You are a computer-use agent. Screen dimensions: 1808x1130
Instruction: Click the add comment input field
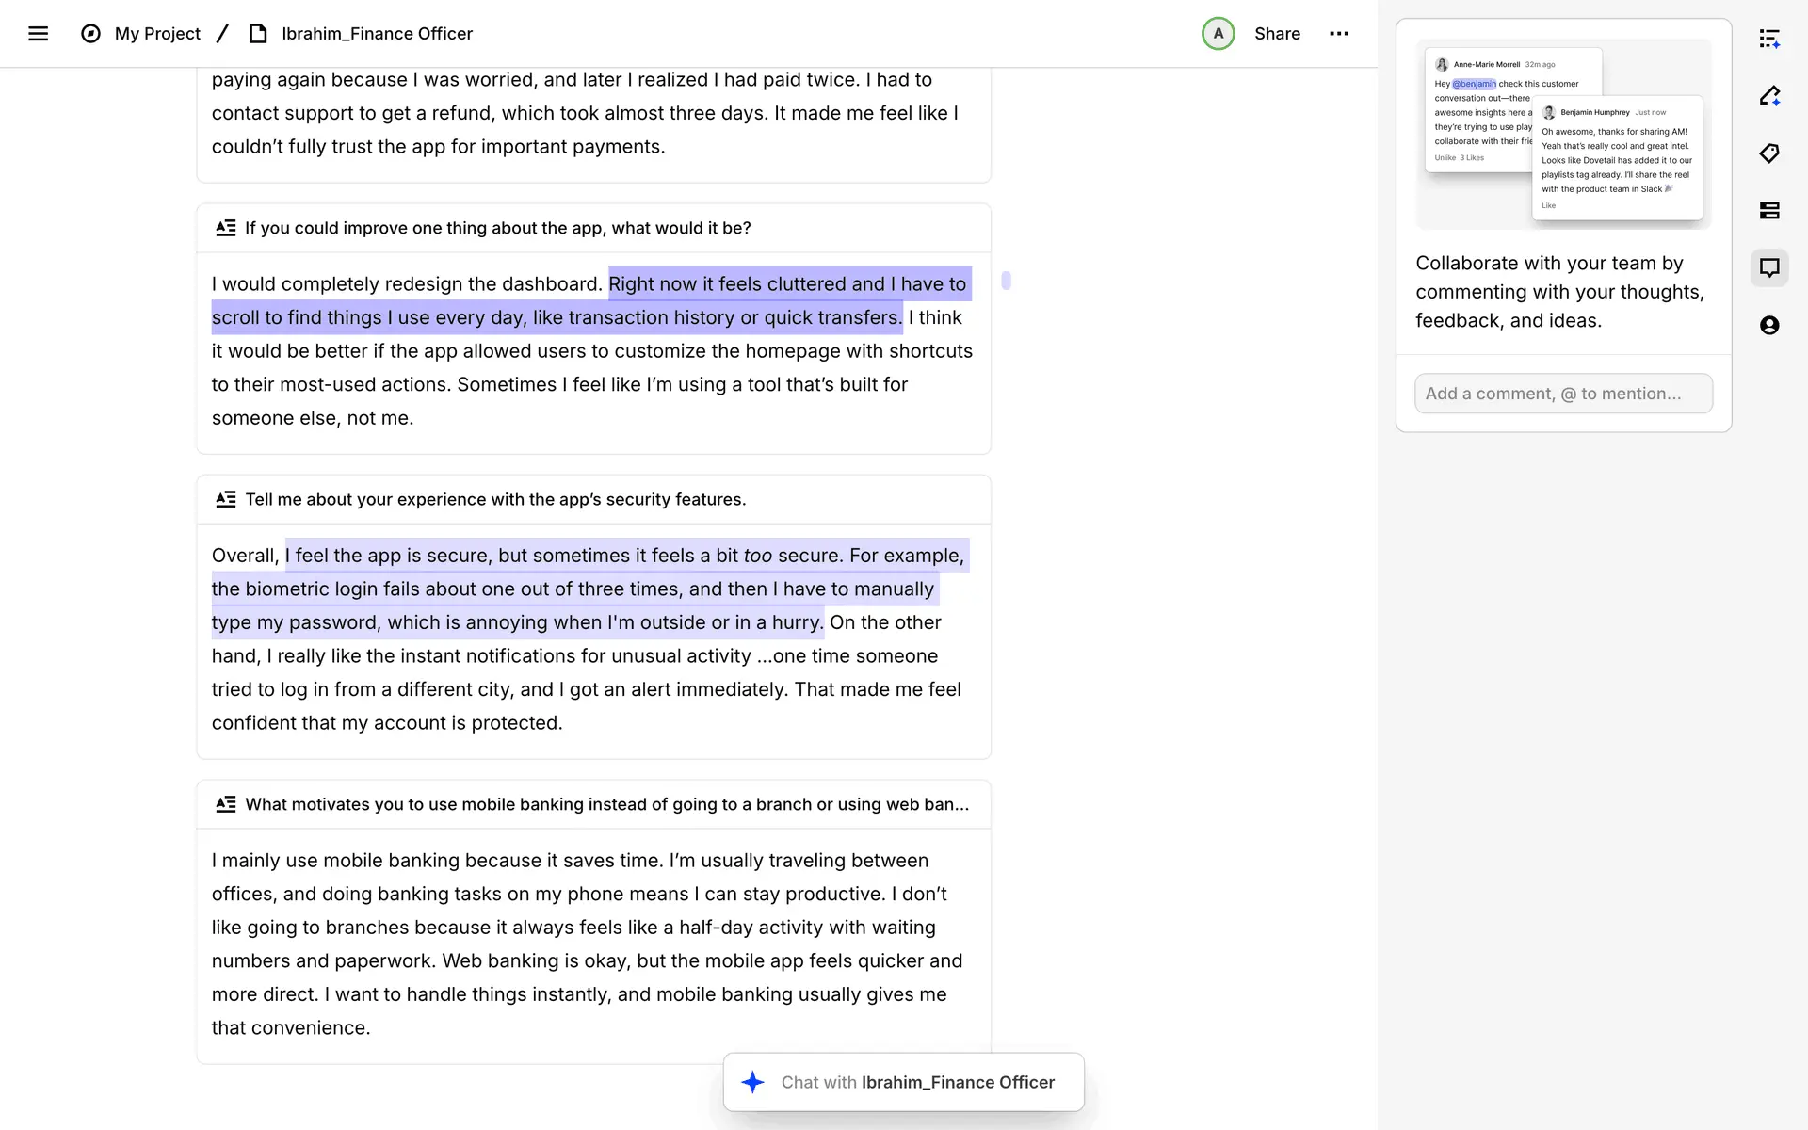(1563, 394)
